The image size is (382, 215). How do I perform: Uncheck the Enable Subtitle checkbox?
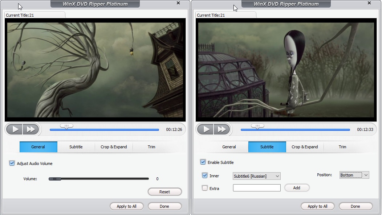(x=203, y=162)
